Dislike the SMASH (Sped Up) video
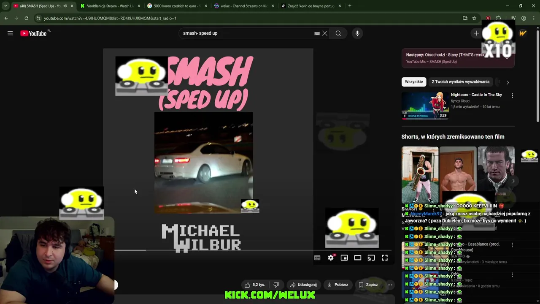This screenshot has width=540, height=304. point(276,285)
